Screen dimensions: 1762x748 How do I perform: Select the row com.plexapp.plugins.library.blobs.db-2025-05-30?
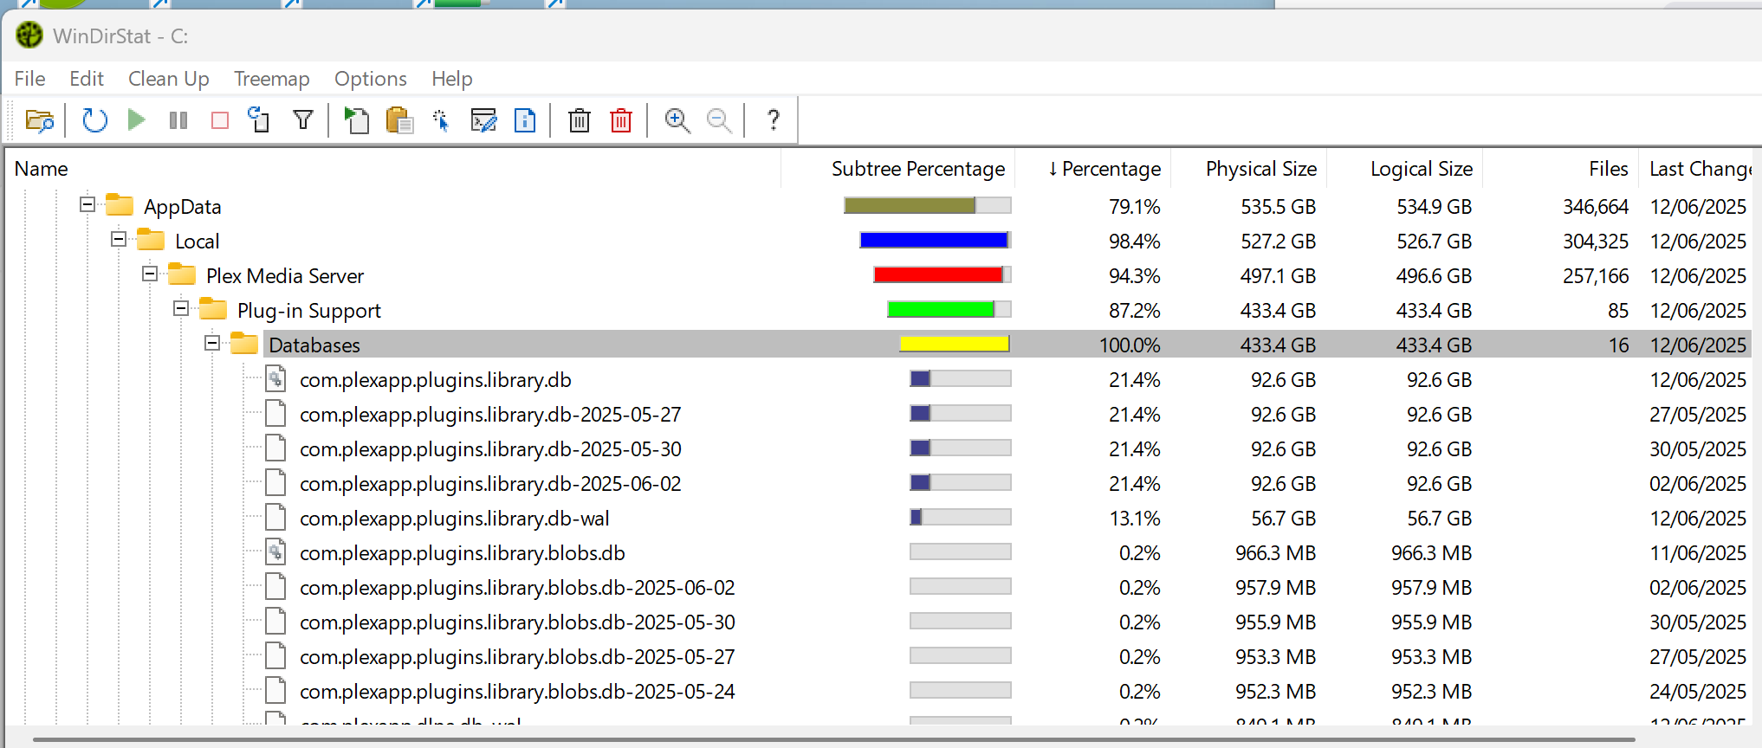pos(878,622)
